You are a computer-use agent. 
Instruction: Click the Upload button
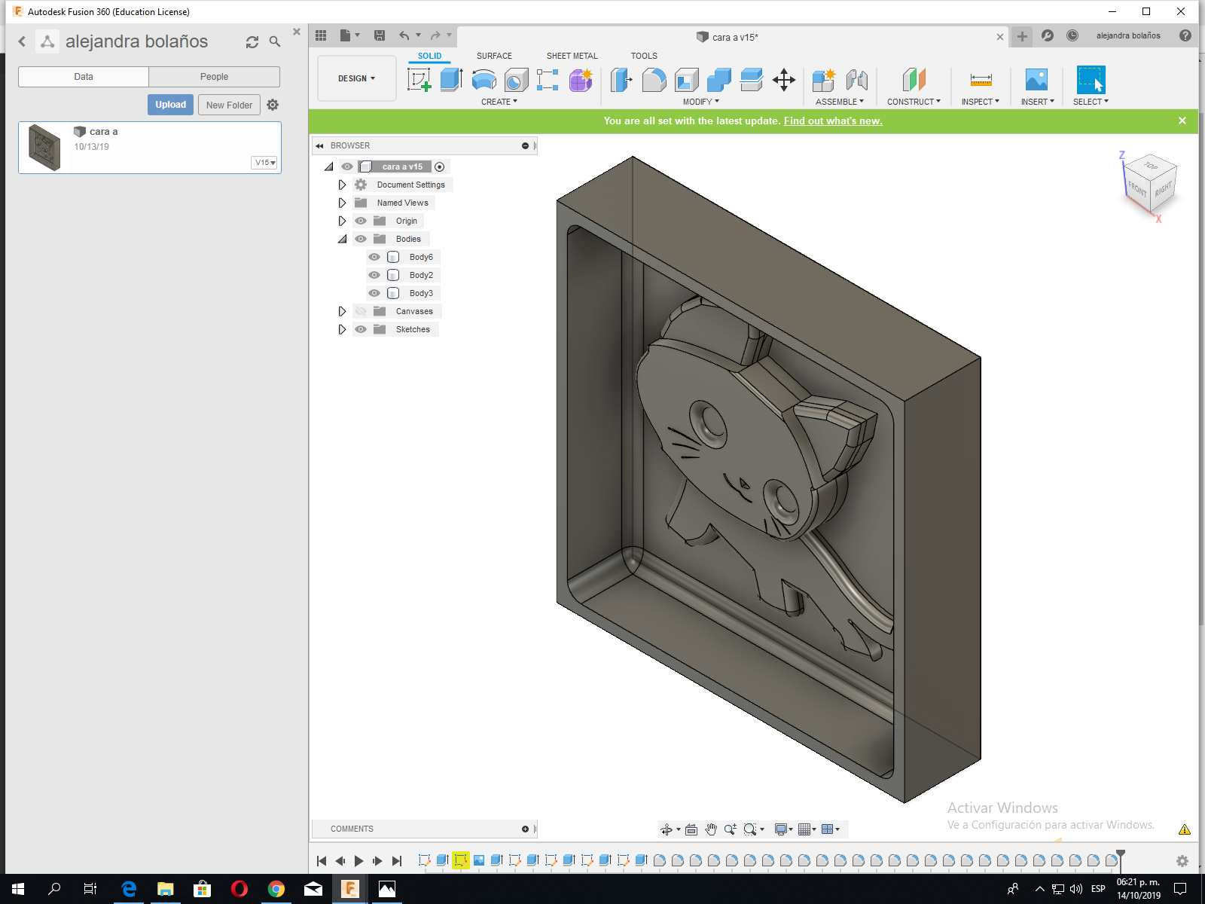click(171, 105)
